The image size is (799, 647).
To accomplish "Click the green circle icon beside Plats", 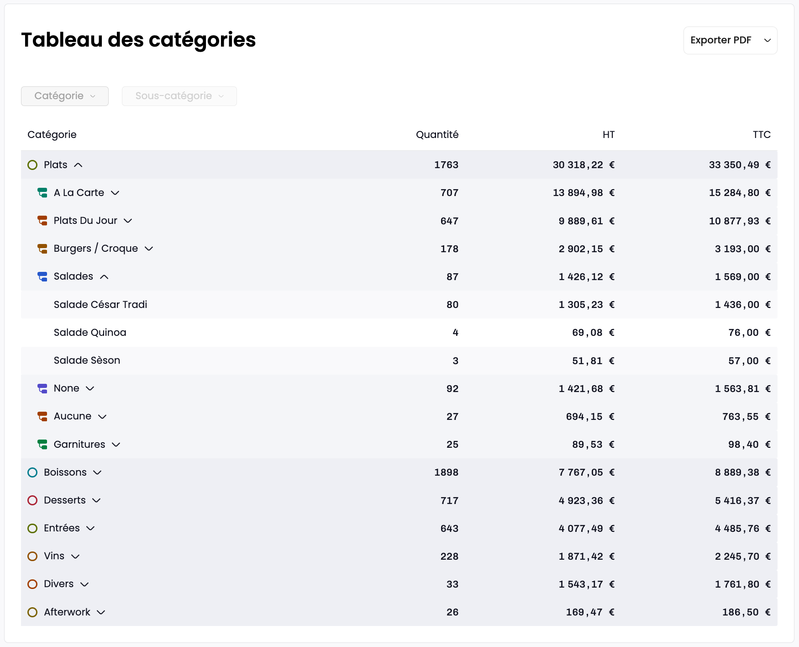I will click(x=32, y=165).
